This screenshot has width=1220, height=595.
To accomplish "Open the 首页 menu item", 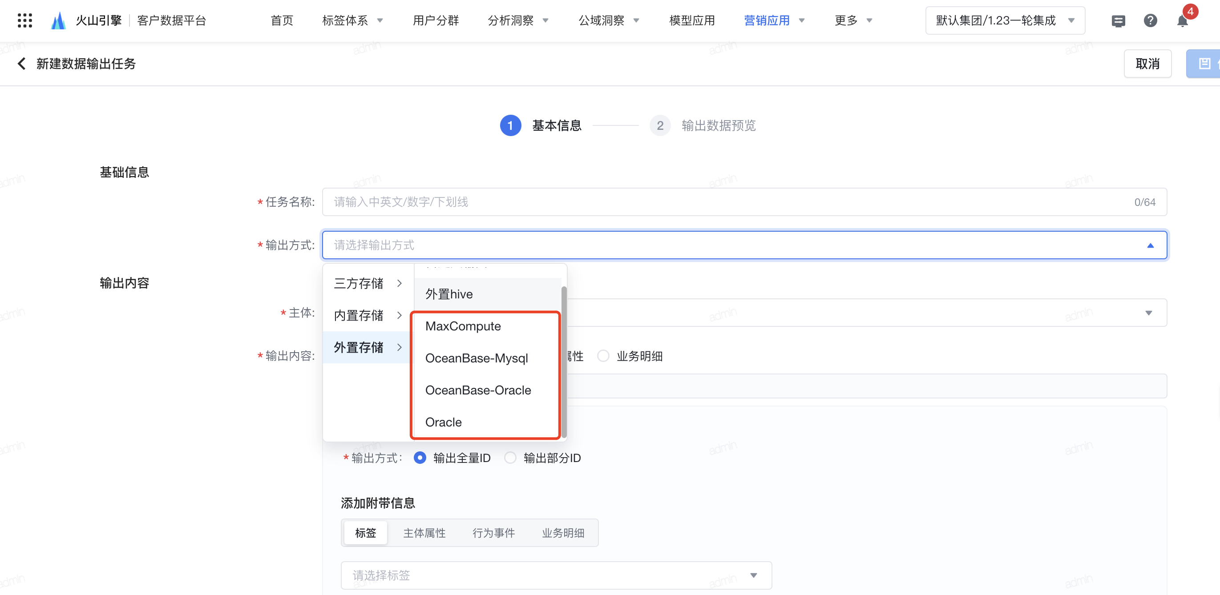I will coord(282,20).
